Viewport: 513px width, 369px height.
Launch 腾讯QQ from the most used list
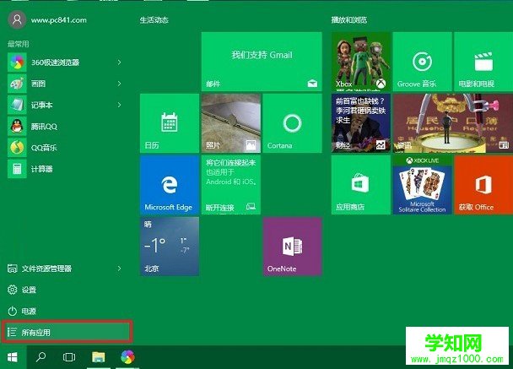pyautogui.click(x=64, y=127)
